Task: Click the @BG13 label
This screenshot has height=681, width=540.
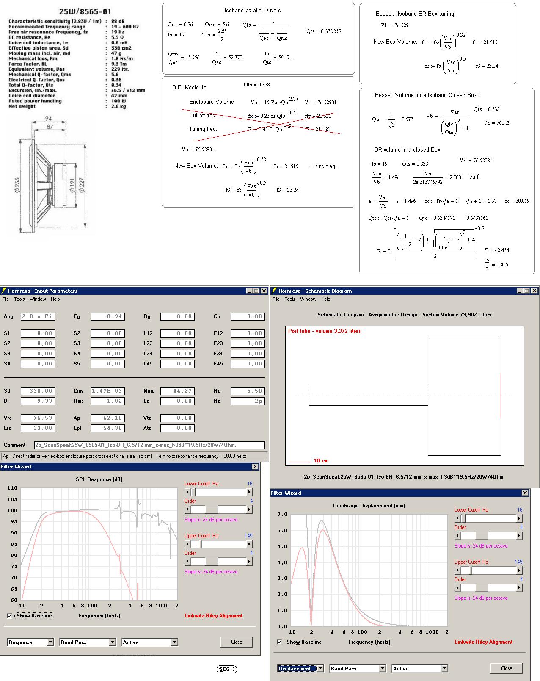Action: tap(227, 669)
